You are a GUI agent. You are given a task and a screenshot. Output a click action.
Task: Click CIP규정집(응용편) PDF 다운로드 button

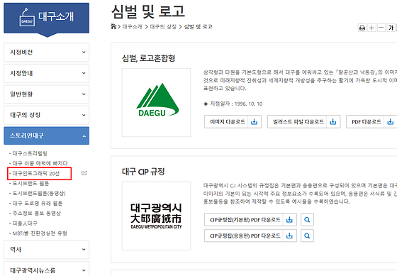click(250, 236)
